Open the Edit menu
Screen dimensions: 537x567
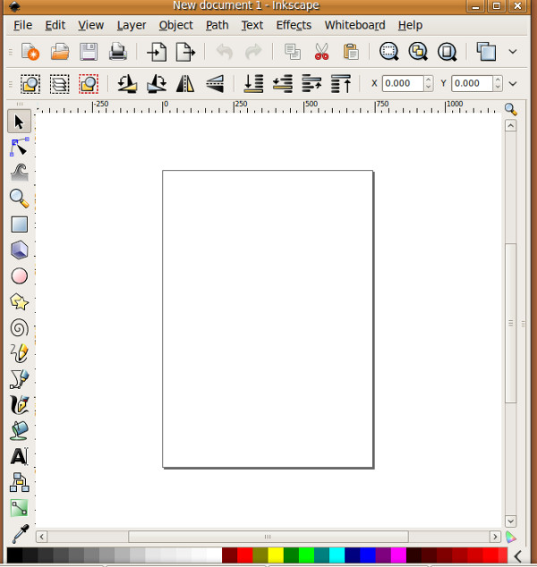tap(55, 25)
